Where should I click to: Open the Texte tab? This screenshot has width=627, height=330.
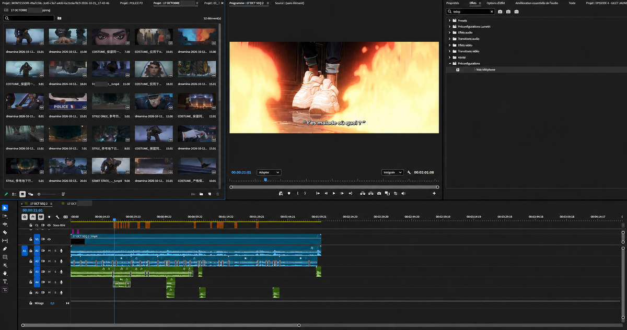pyautogui.click(x=572, y=3)
